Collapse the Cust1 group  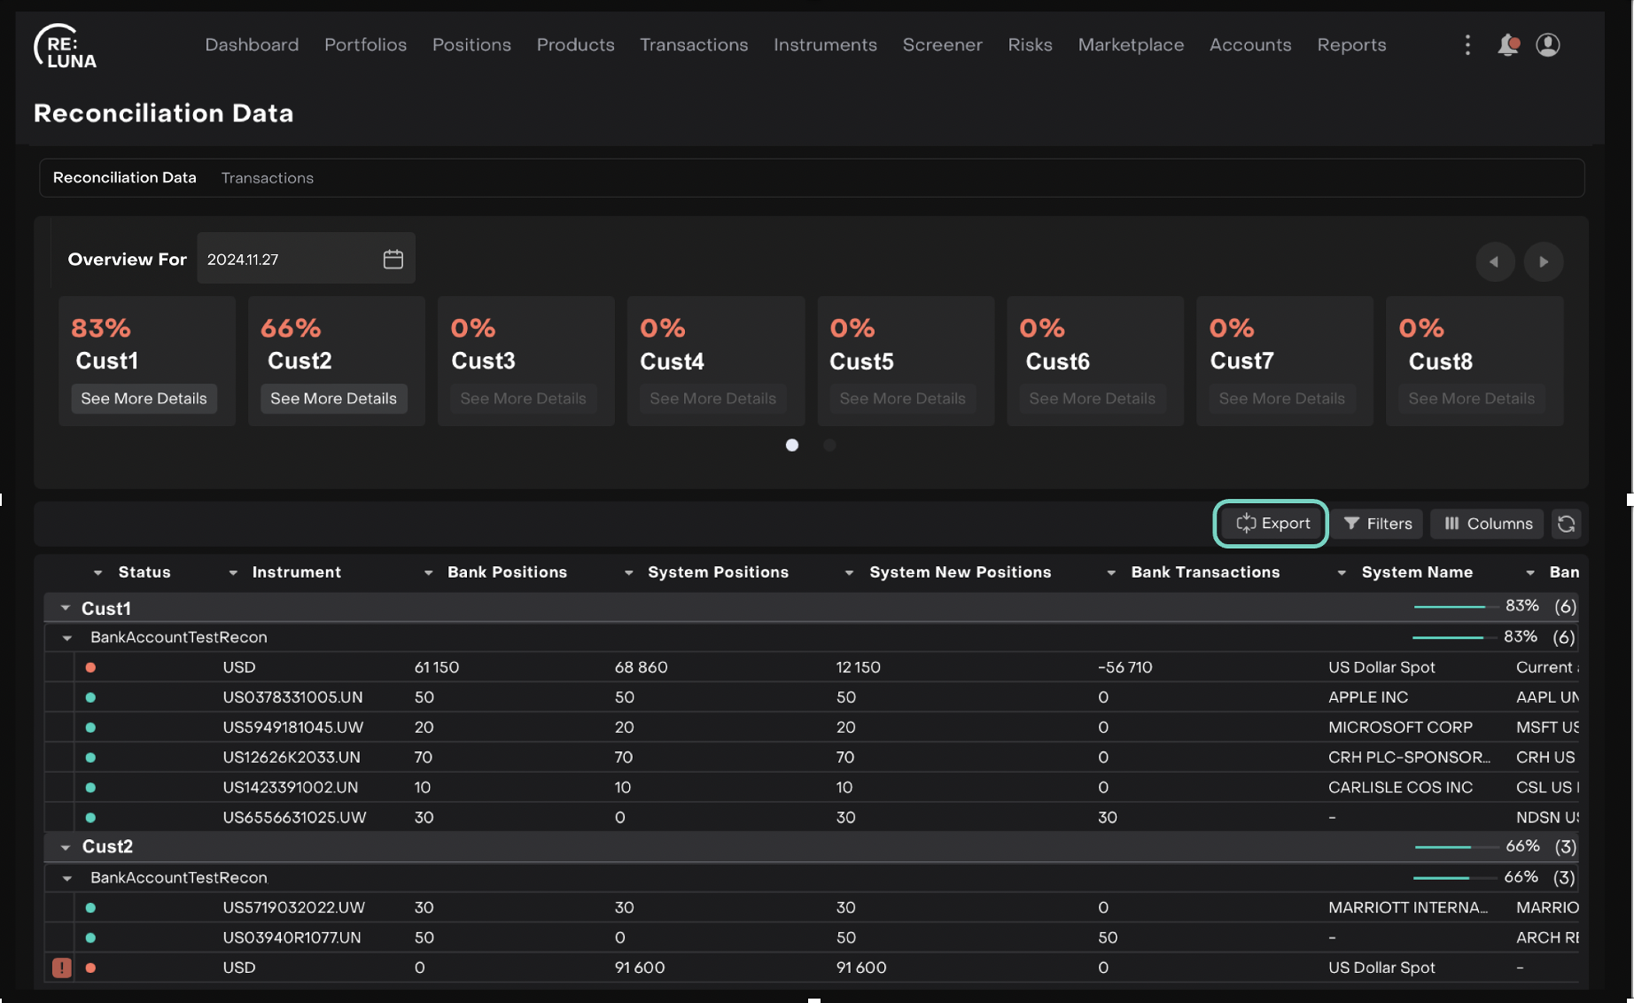pos(65,608)
